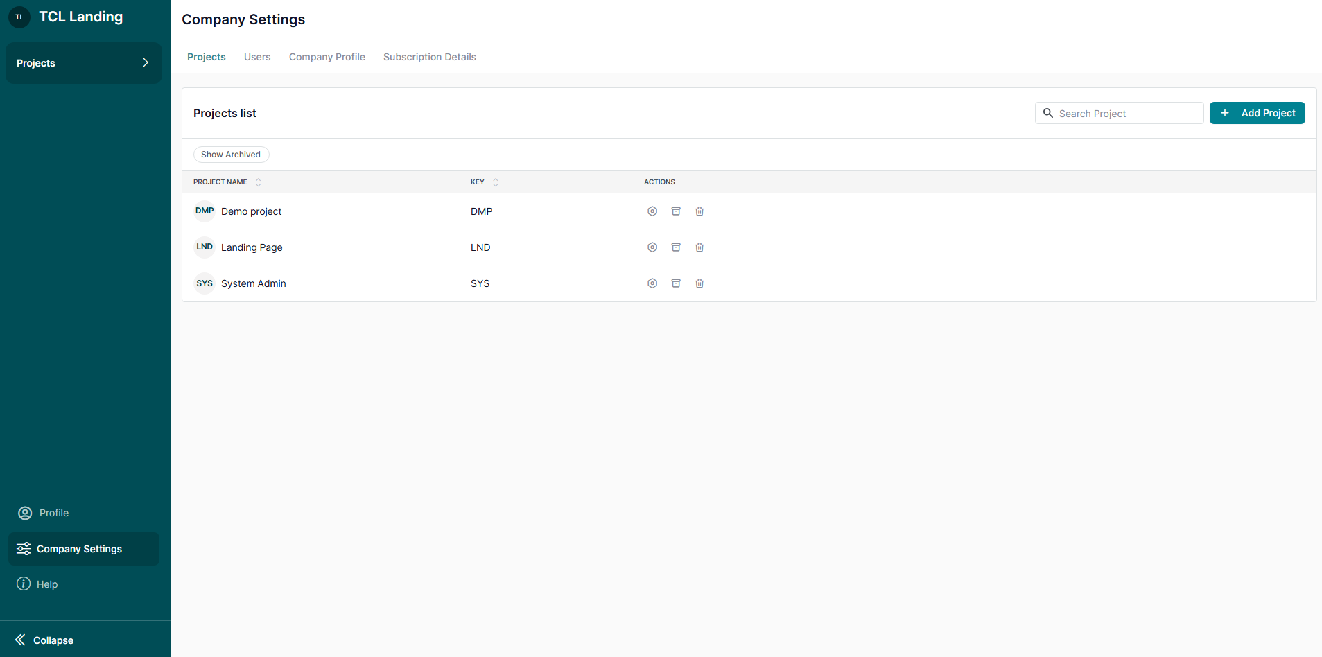Toggle Show Archived projects
The image size is (1322, 657).
[231, 155]
